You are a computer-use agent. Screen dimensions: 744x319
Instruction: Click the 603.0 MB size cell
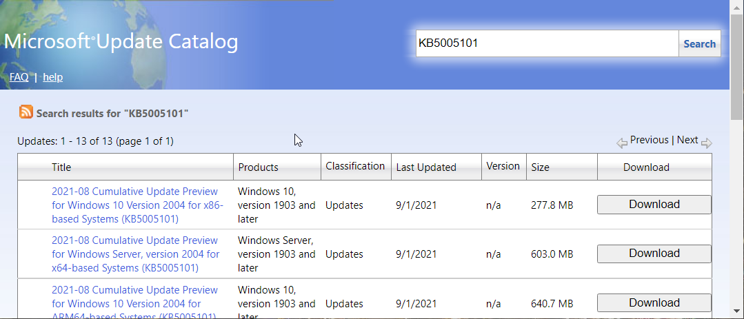[552, 254]
